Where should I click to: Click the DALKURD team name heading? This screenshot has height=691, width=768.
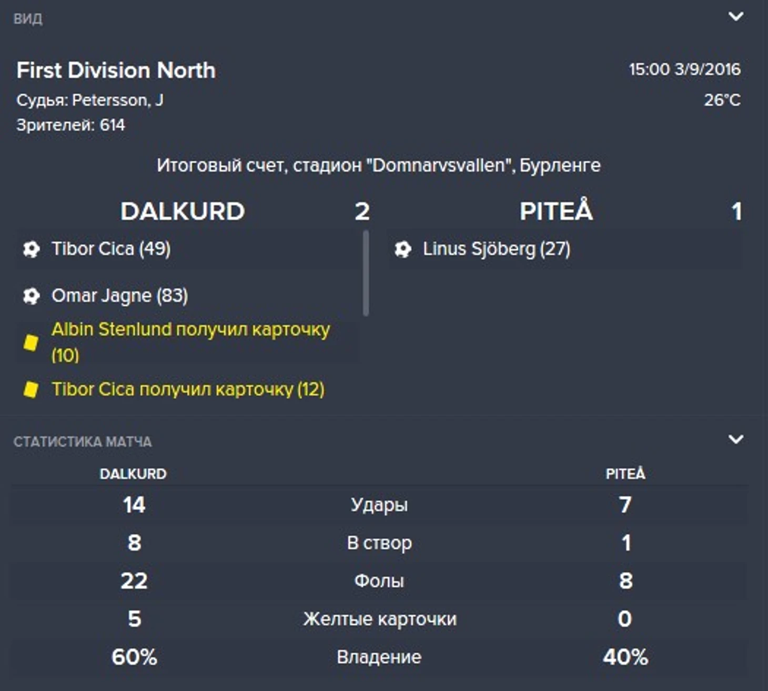point(183,212)
